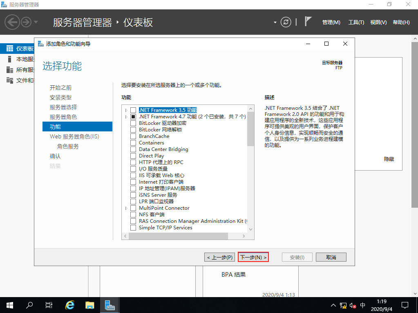Screen dimensions: 418x313
Task: Click features list scroll-down arrow
Action: pos(250,229)
